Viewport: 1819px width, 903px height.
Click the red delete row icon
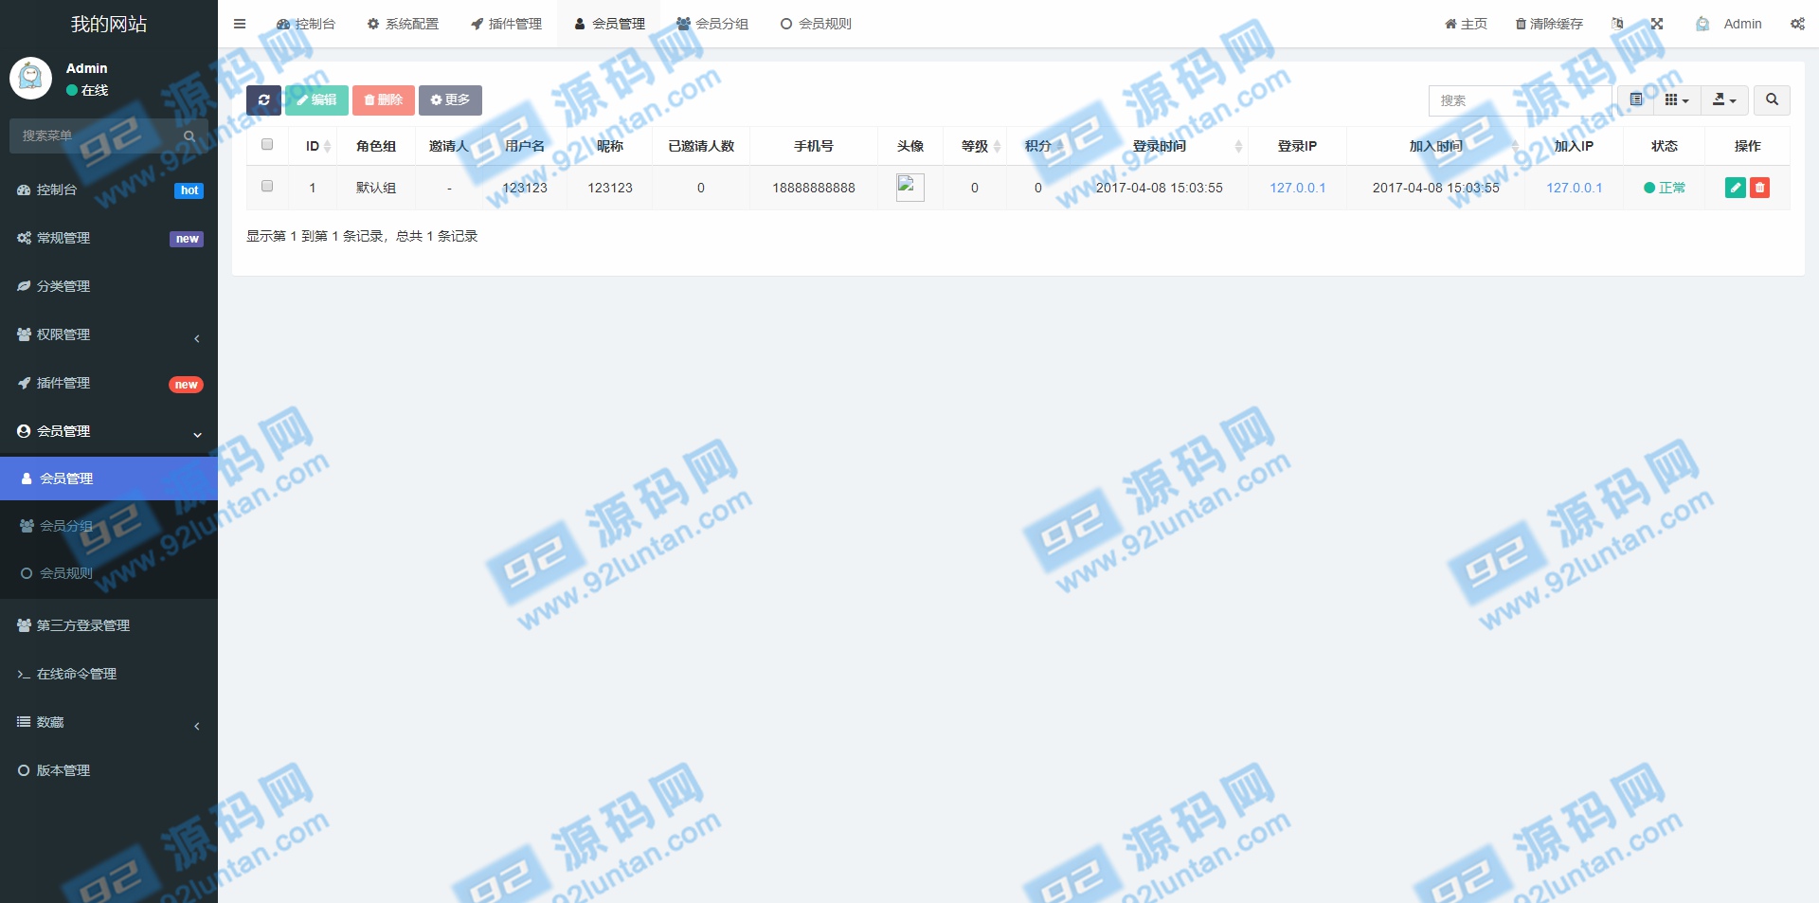click(1759, 188)
